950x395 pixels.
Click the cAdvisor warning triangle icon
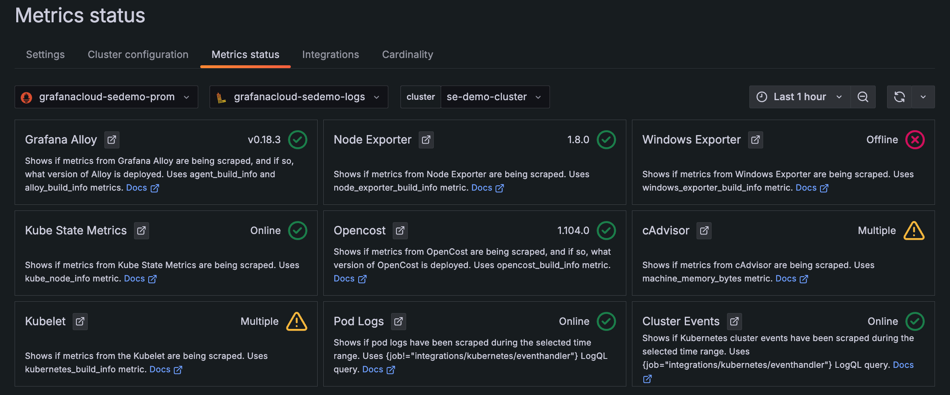(914, 231)
